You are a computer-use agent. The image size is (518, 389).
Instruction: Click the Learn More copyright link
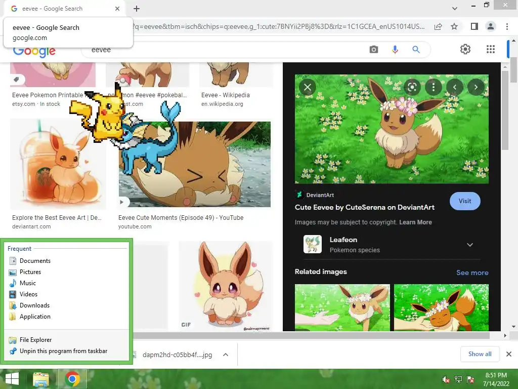(x=415, y=222)
